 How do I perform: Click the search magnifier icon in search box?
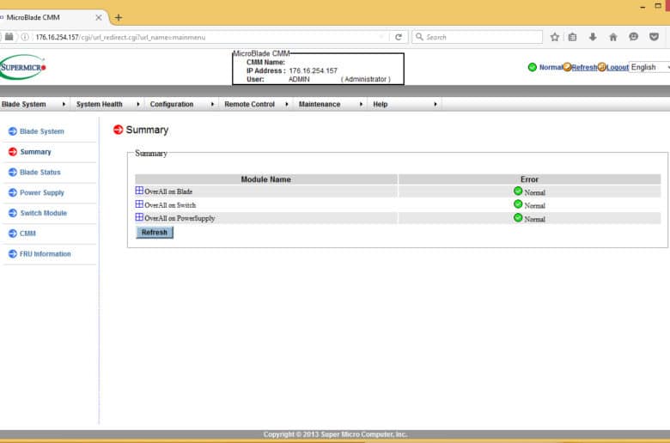pyautogui.click(x=419, y=37)
